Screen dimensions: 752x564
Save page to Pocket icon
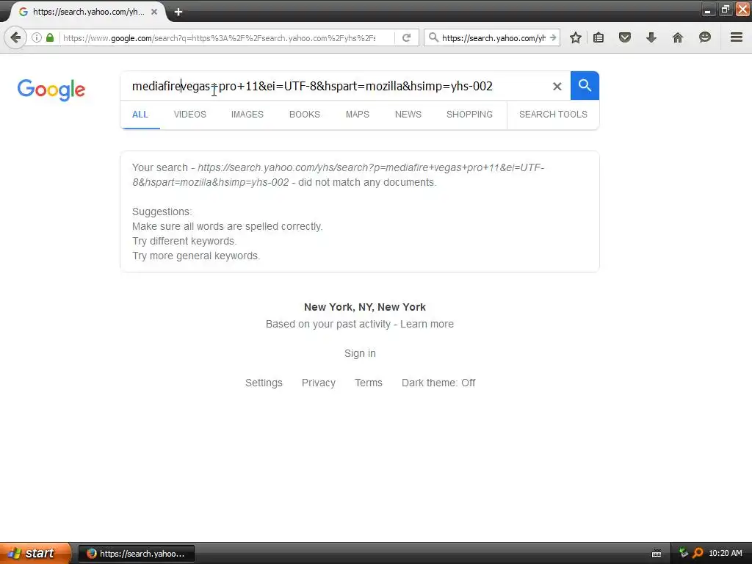[x=624, y=37]
